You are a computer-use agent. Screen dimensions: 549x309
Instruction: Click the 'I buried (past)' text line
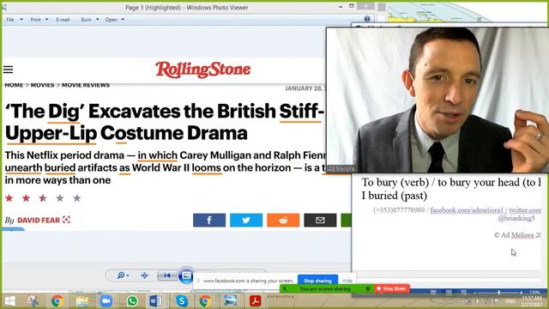[395, 196]
